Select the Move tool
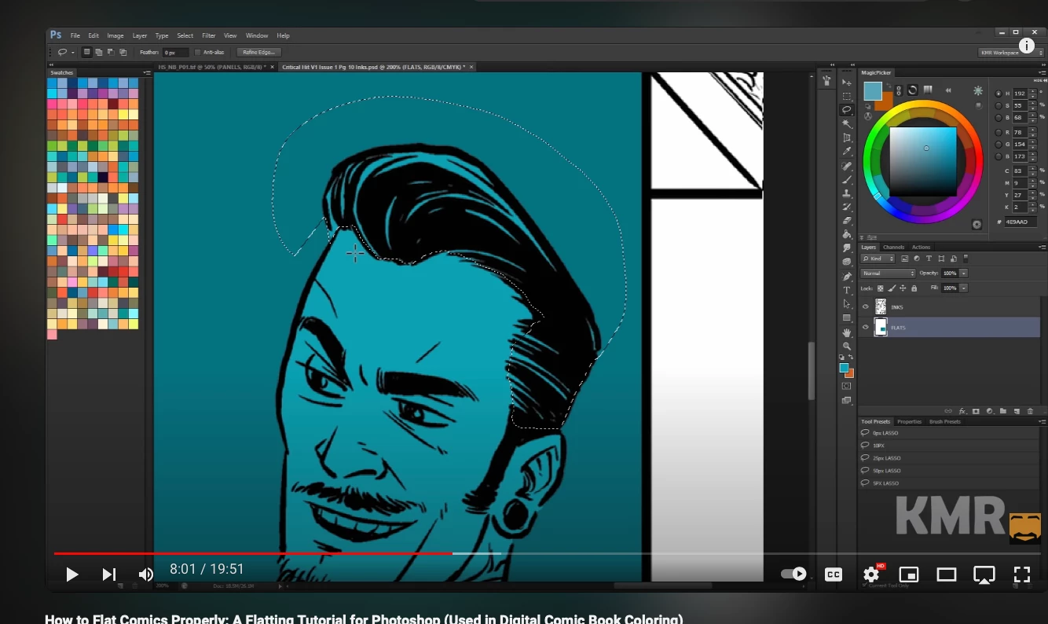This screenshot has height=624, width=1048. [846, 83]
